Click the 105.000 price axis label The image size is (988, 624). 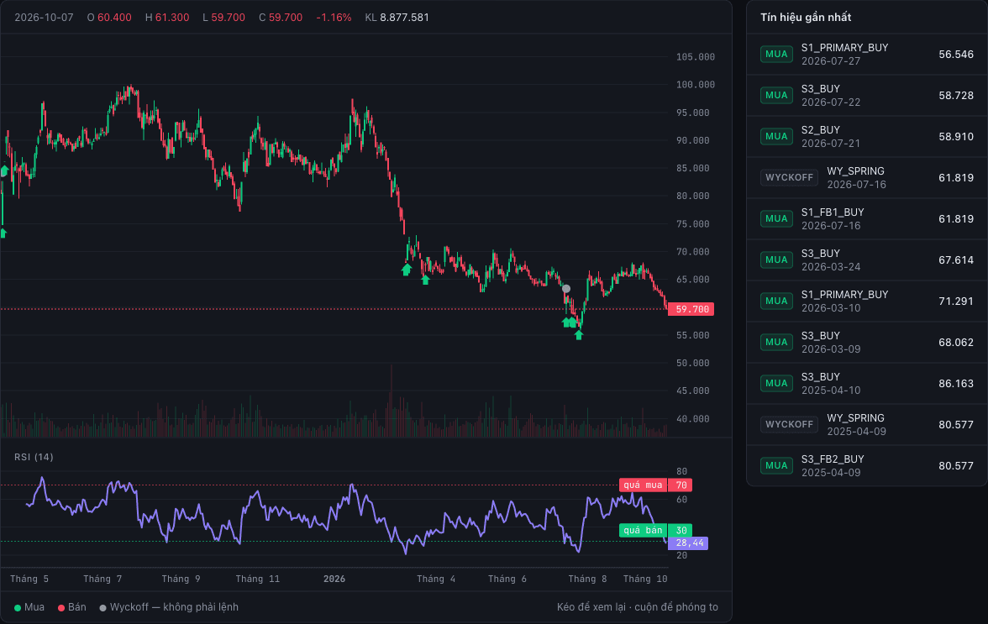(x=696, y=56)
